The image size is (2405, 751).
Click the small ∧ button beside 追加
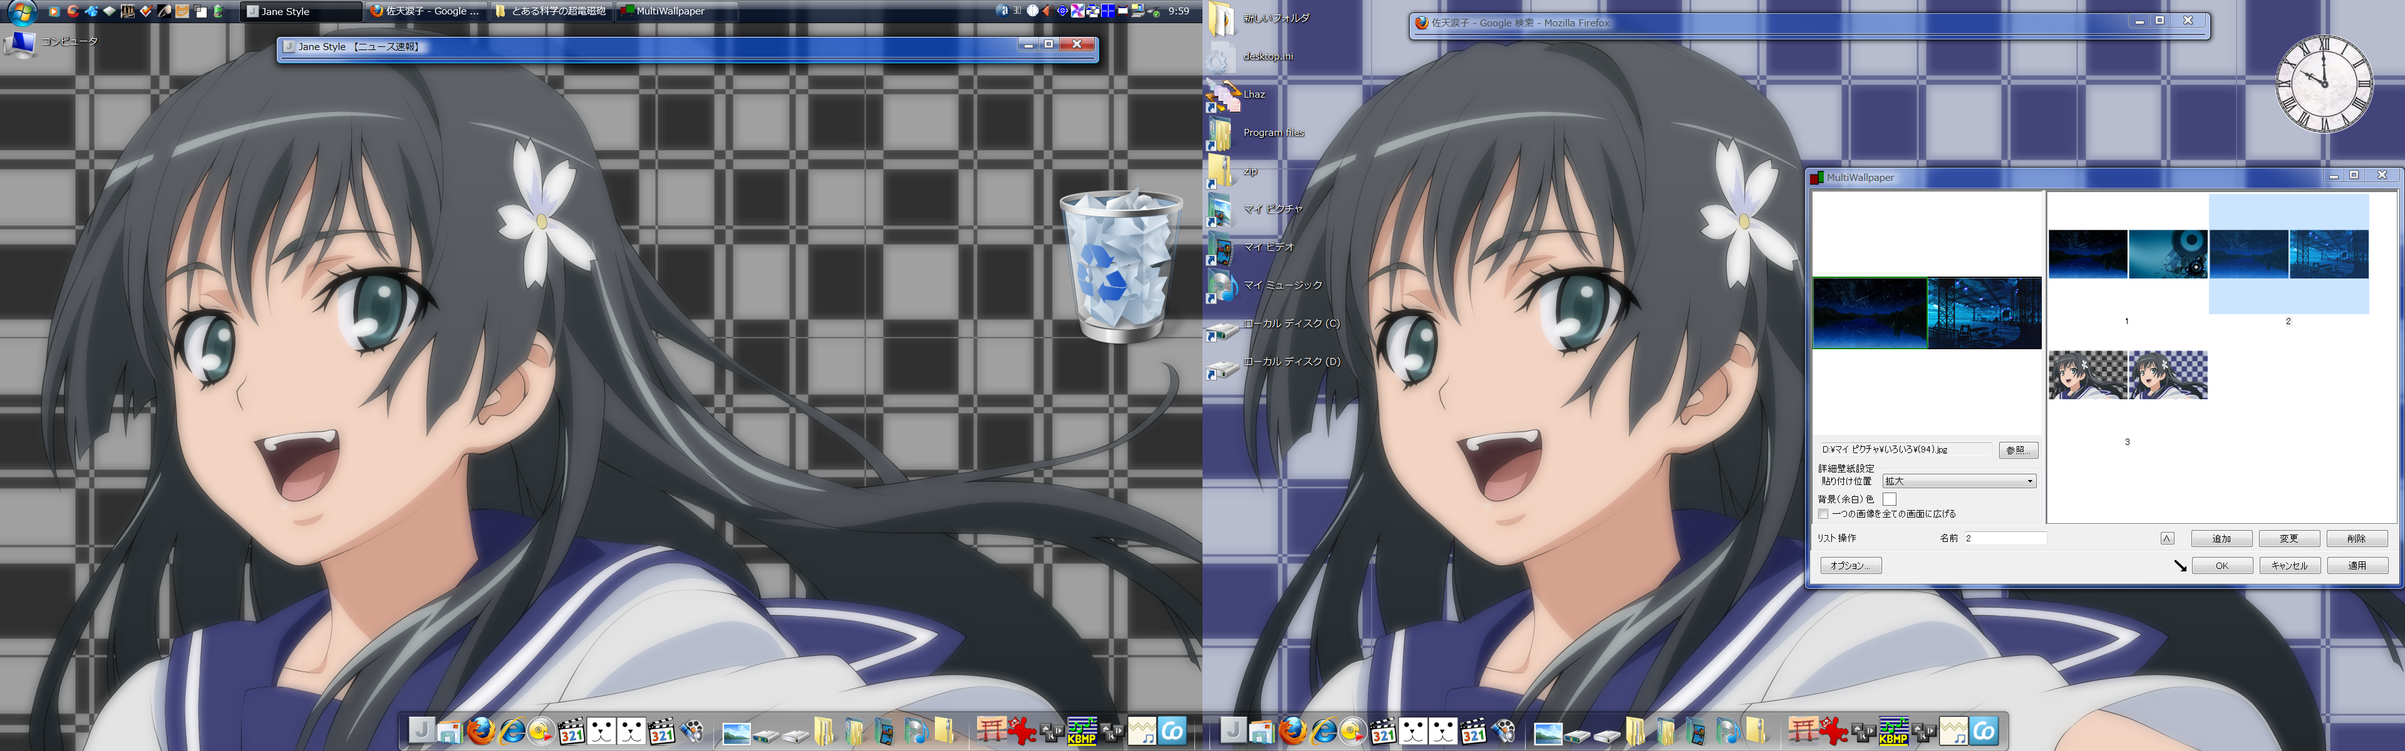click(x=2167, y=538)
